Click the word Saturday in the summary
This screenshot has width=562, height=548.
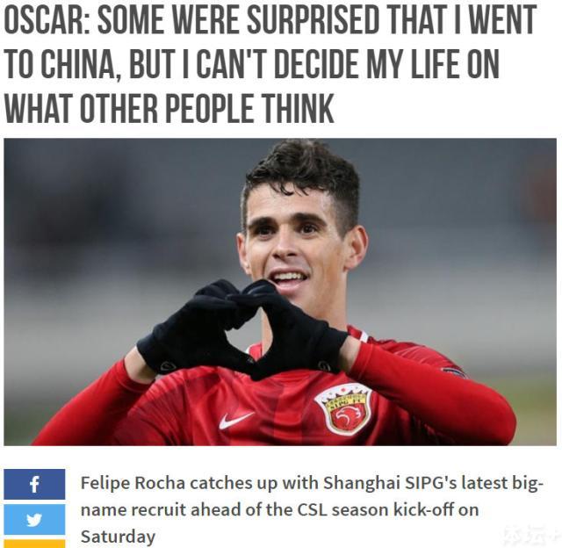[118, 537]
